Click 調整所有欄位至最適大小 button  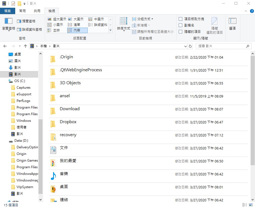[x=153, y=32]
